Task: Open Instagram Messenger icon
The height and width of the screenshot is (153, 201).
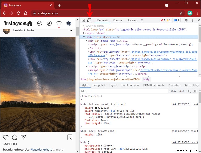Action: click(x=39, y=23)
